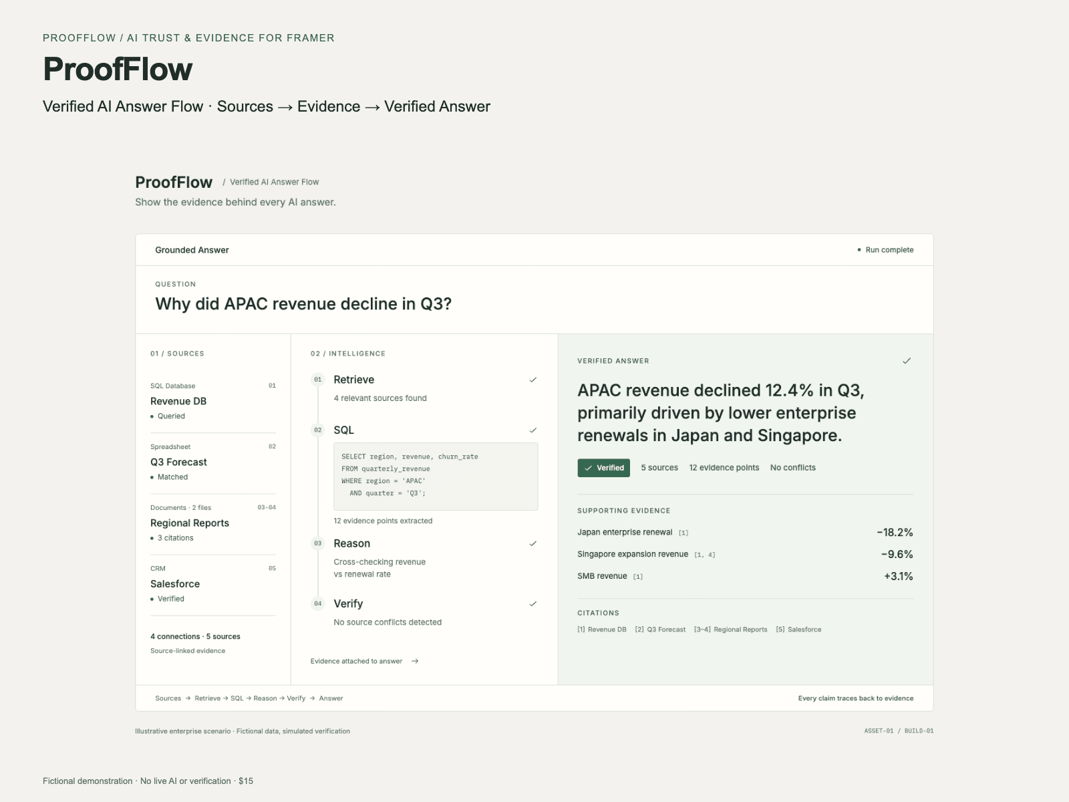The height and width of the screenshot is (802, 1069).
Task: Select the Q3 Forecast spreadsheet source
Action: 213,462
